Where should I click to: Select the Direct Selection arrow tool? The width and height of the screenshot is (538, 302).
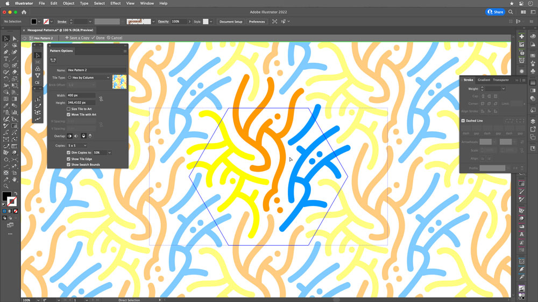(15, 39)
